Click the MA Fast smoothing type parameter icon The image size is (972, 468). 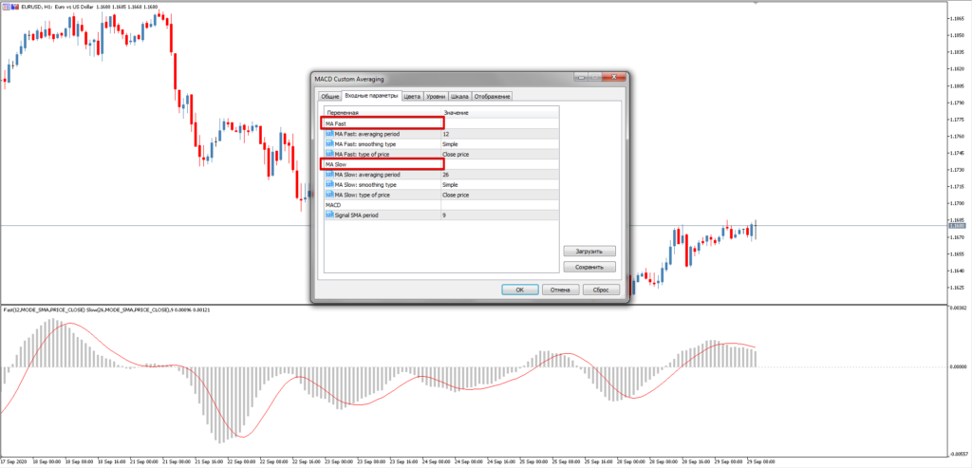pyautogui.click(x=329, y=144)
